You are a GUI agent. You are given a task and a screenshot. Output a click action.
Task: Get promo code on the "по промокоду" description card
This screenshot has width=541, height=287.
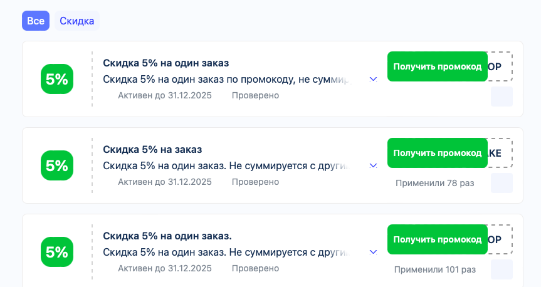click(x=437, y=66)
